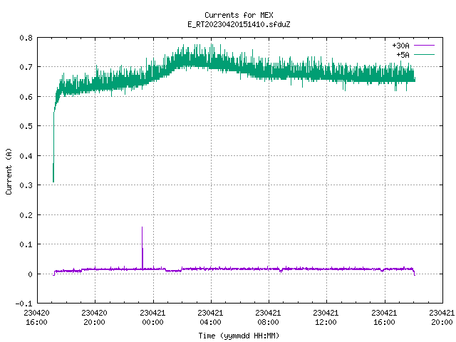This screenshot has height=342, width=456.
Task: Click the y-axis tick value 0.4
Action: 26,156
